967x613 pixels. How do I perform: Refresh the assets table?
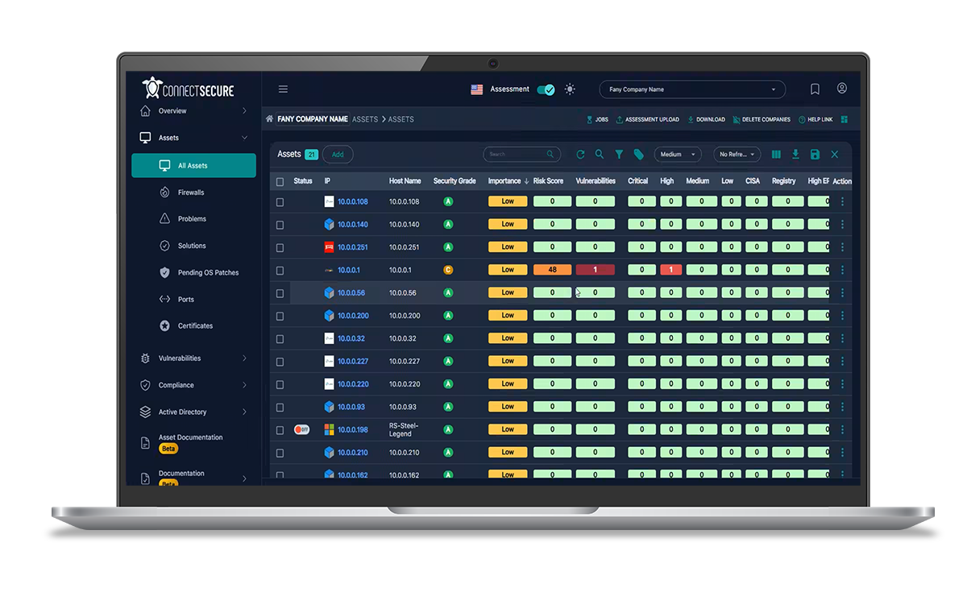pos(580,154)
